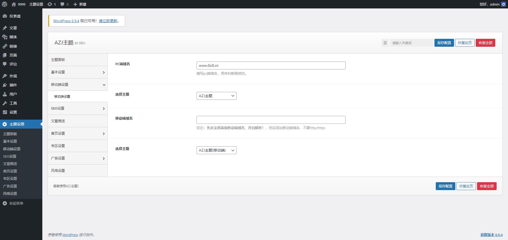Toggle the expand-all icon beside search box

click(x=385, y=43)
